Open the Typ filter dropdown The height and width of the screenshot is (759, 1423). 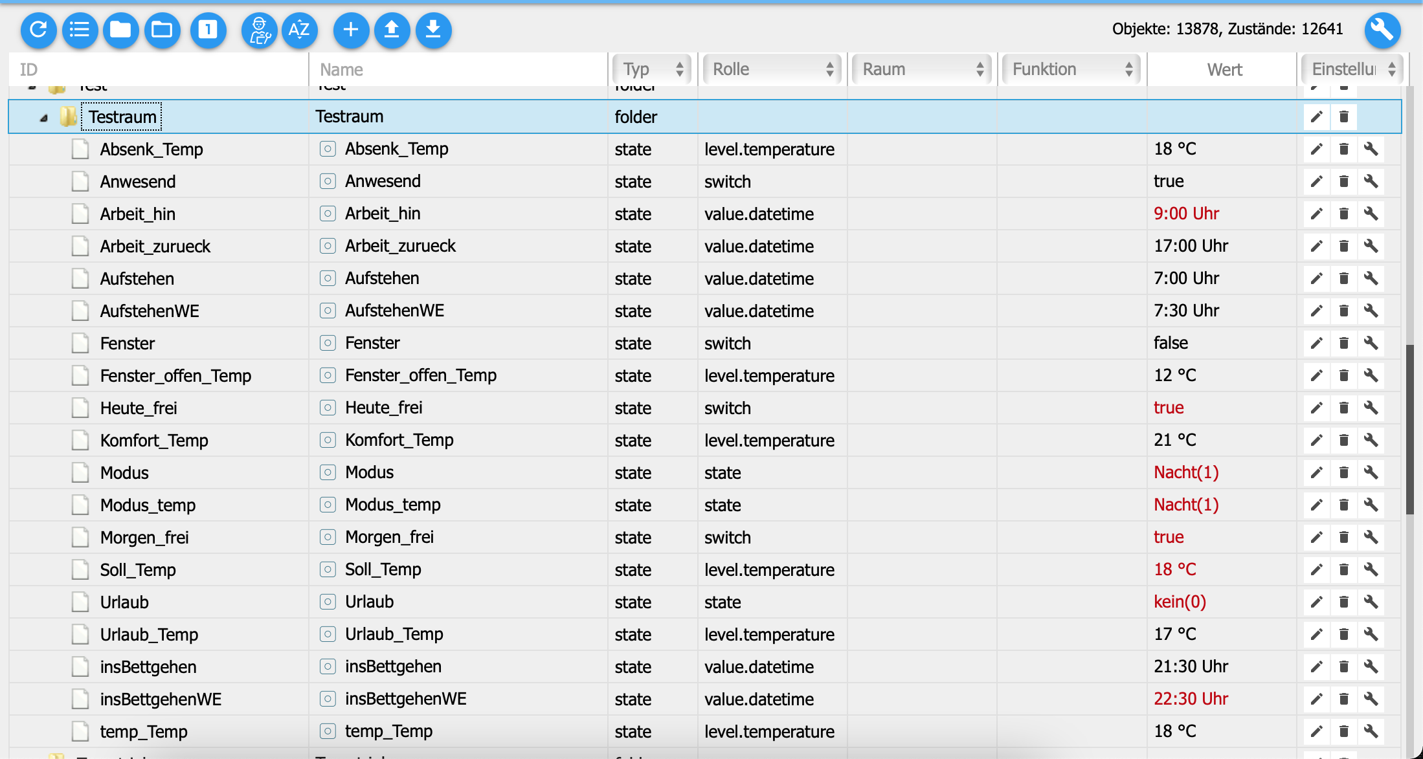tap(652, 69)
